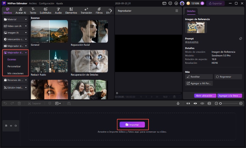Take a snapshot with the camera icon

pyautogui.click(x=174, y=97)
